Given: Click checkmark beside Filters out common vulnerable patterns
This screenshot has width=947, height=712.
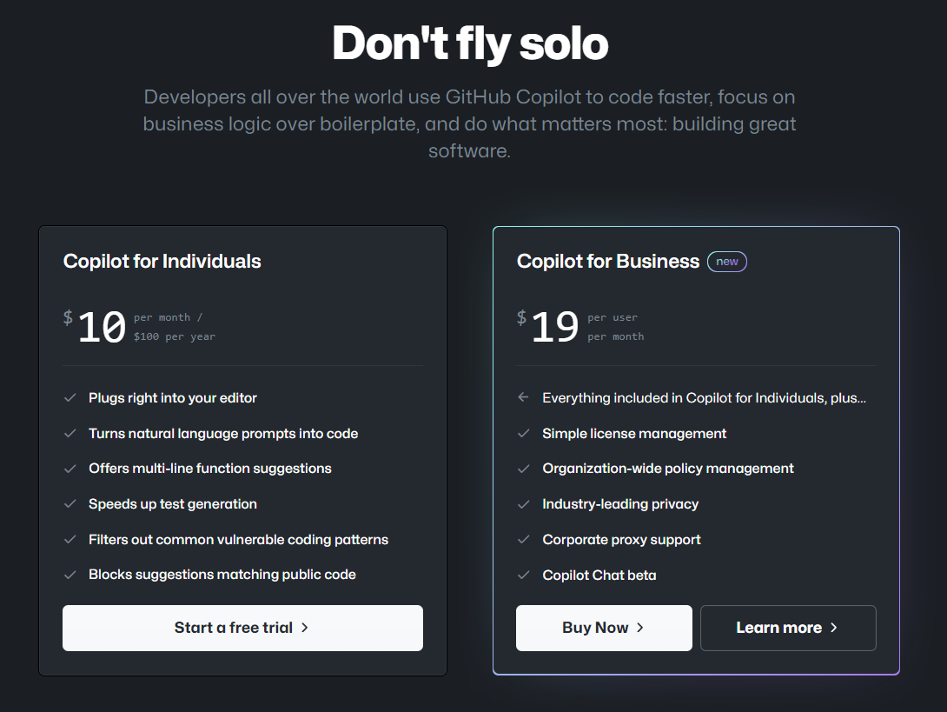Looking at the screenshot, I should tap(70, 539).
